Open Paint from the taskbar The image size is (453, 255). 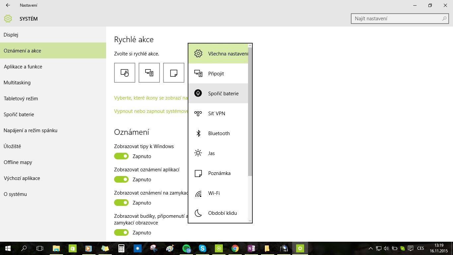(x=170, y=248)
